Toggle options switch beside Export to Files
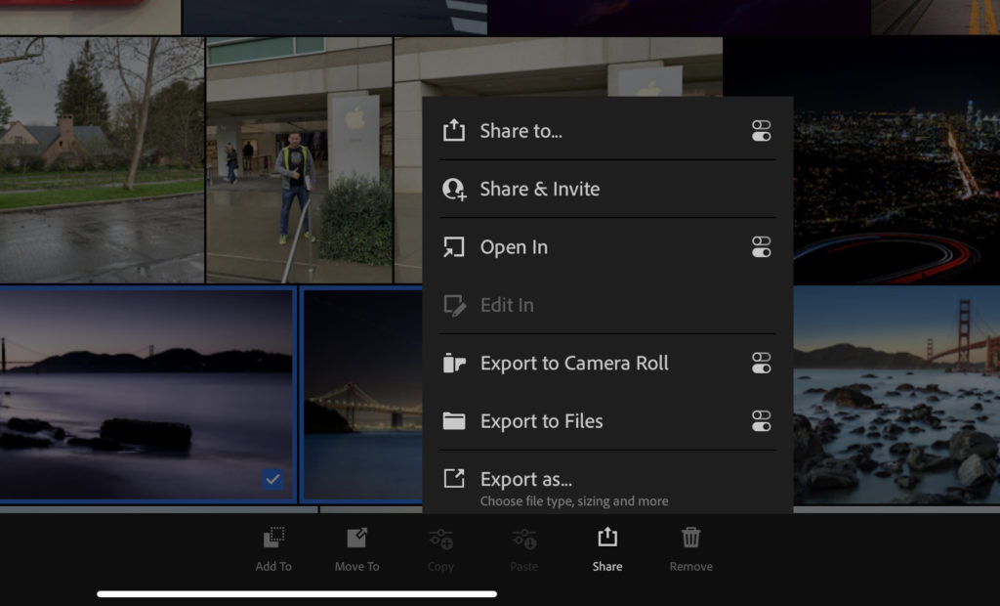1000x606 pixels. (762, 421)
